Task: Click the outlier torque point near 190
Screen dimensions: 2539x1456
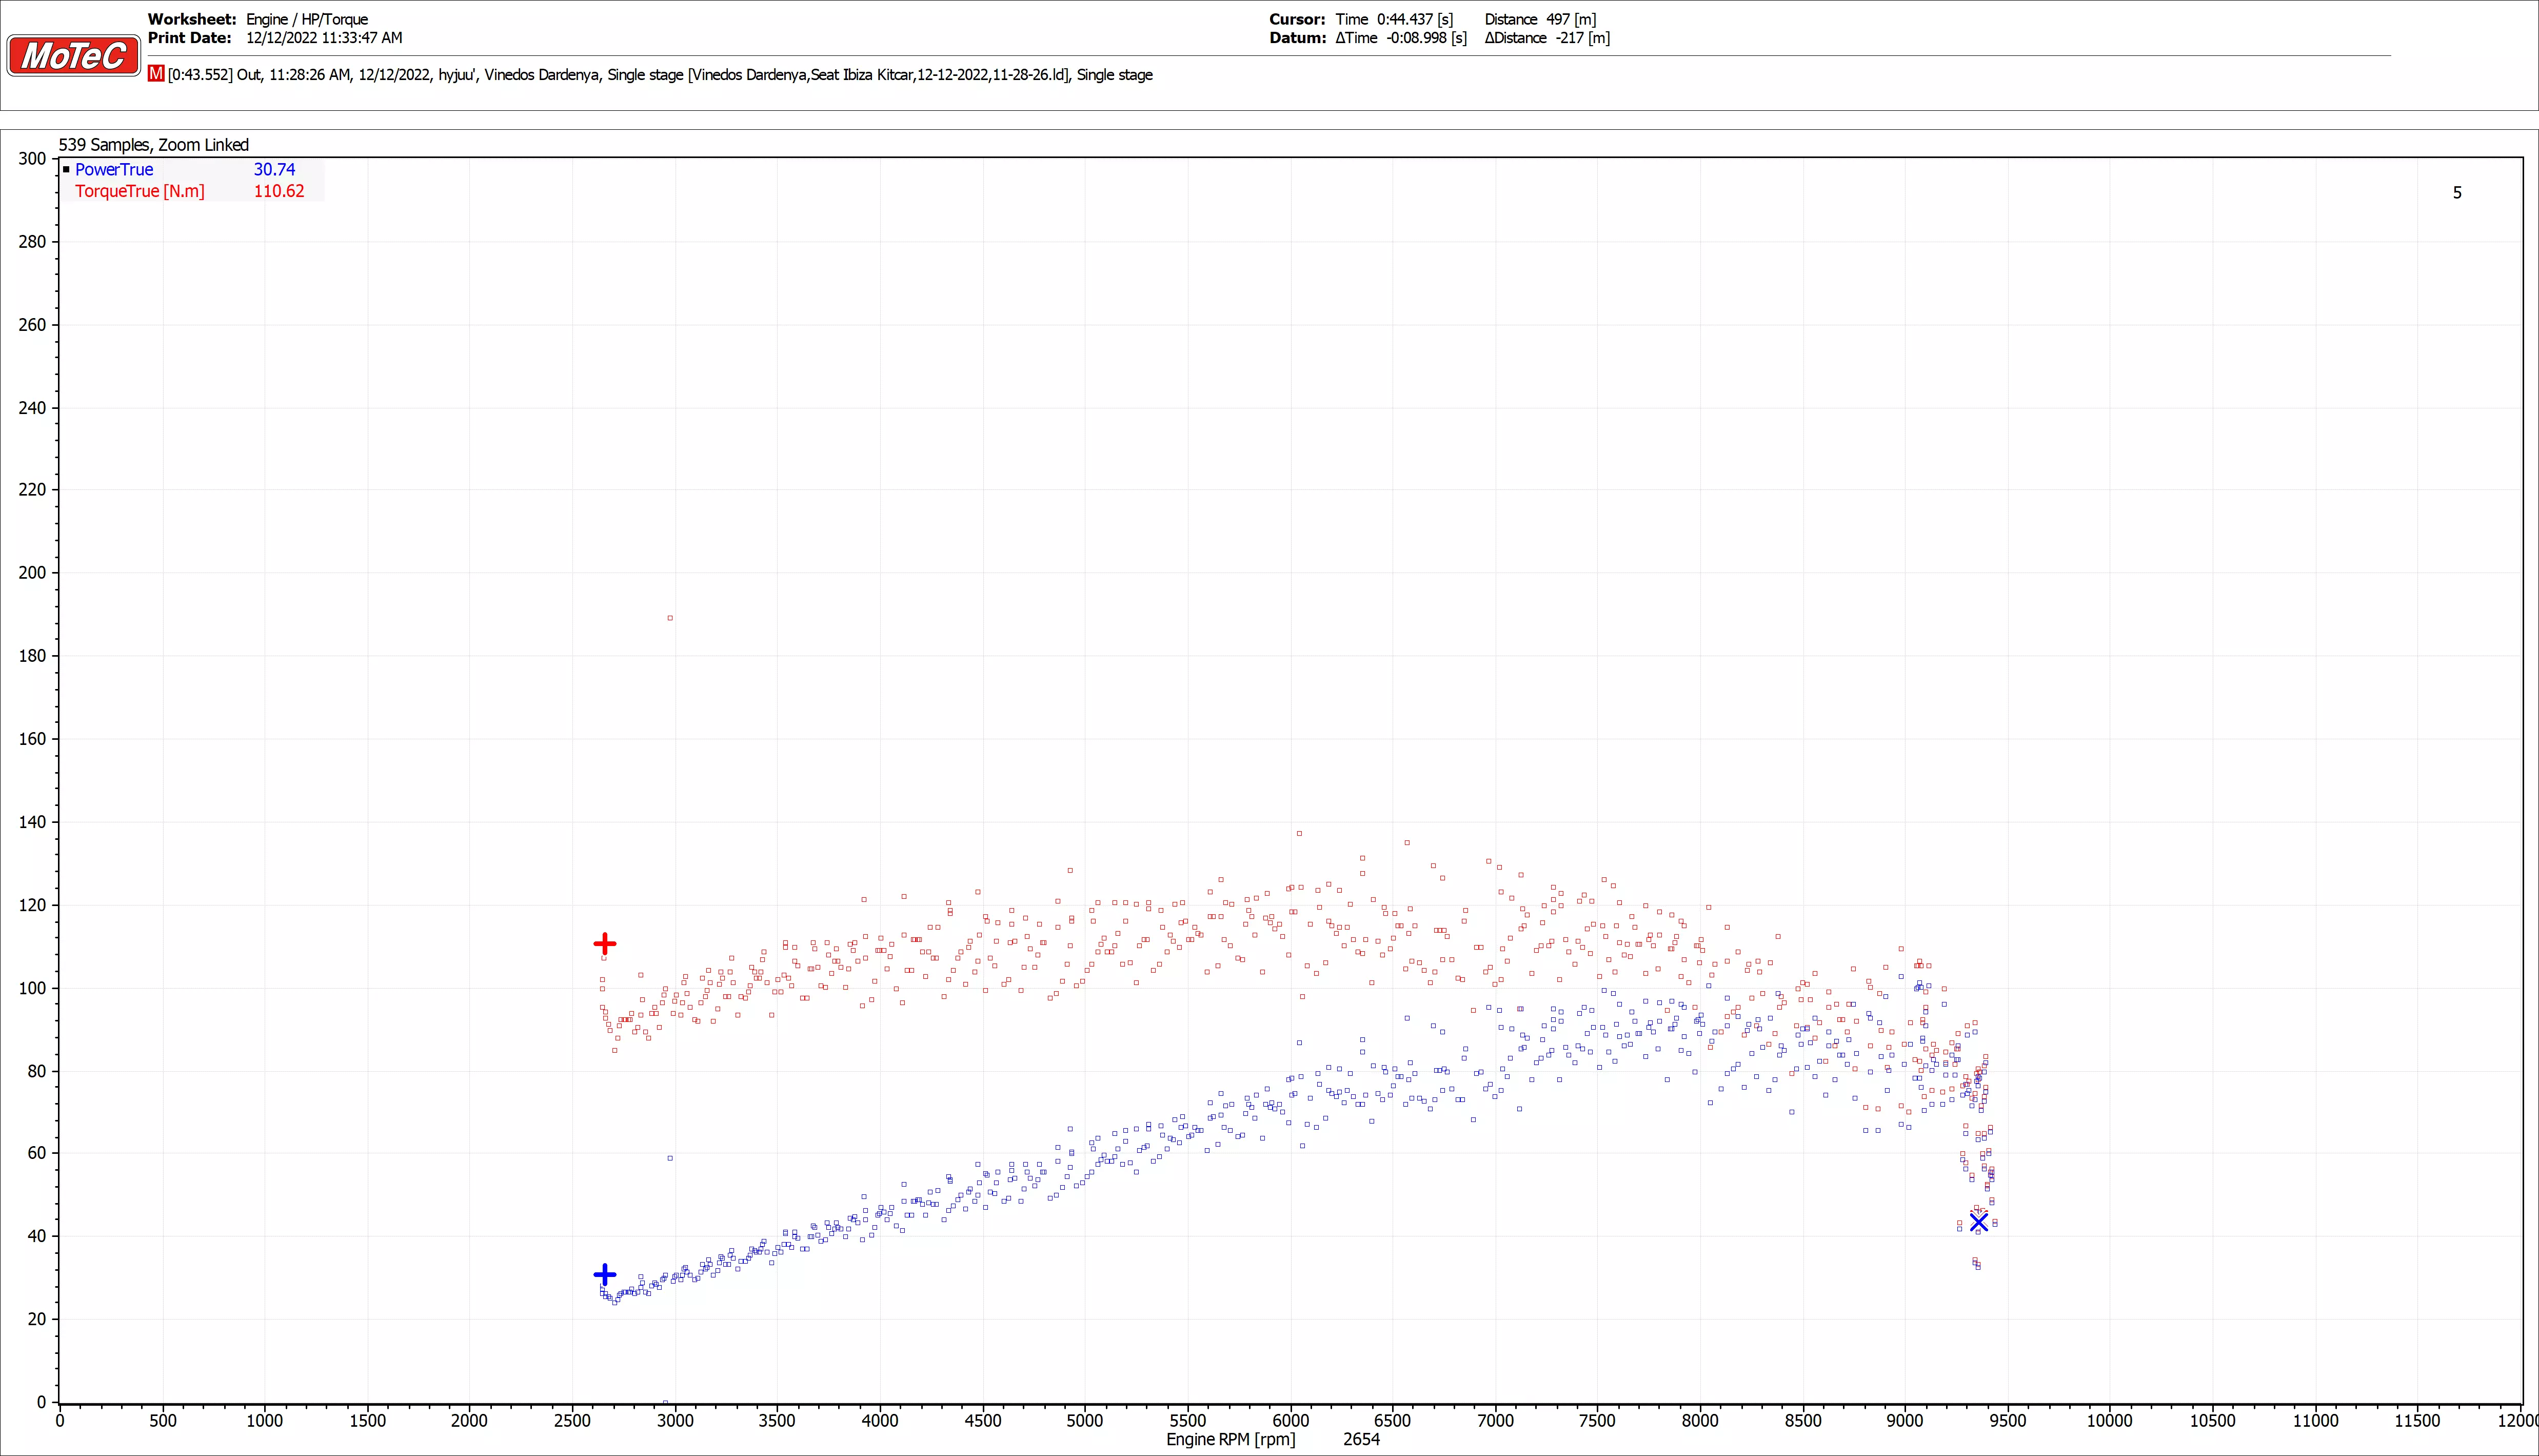Action: pos(670,618)
